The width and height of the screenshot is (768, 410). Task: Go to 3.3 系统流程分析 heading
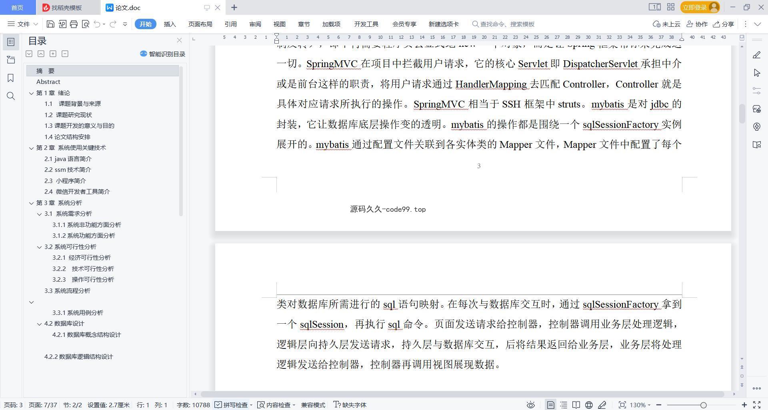click(x=67, y=291)
